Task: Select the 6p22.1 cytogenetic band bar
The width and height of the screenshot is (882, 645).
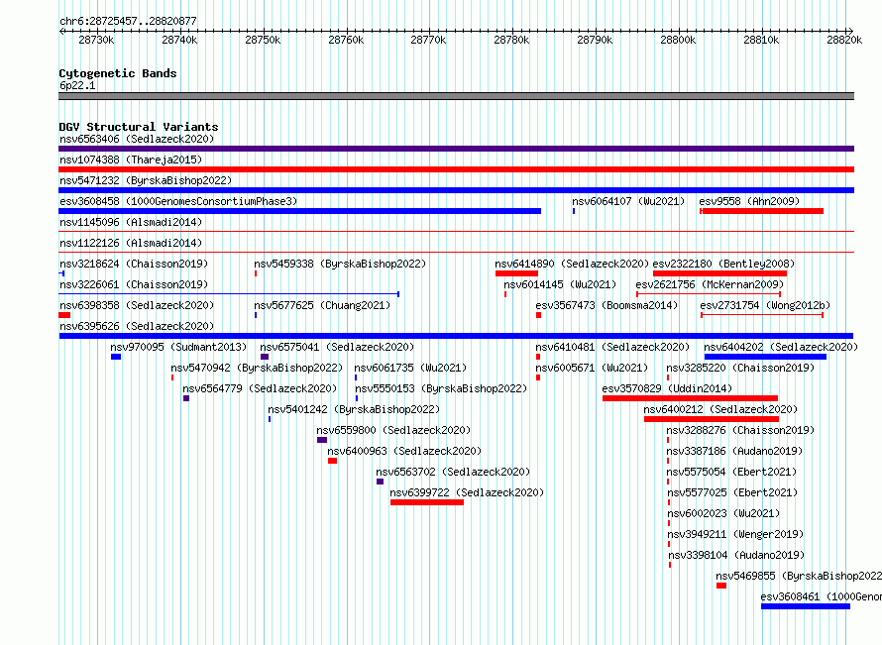Action: [456, 97]
